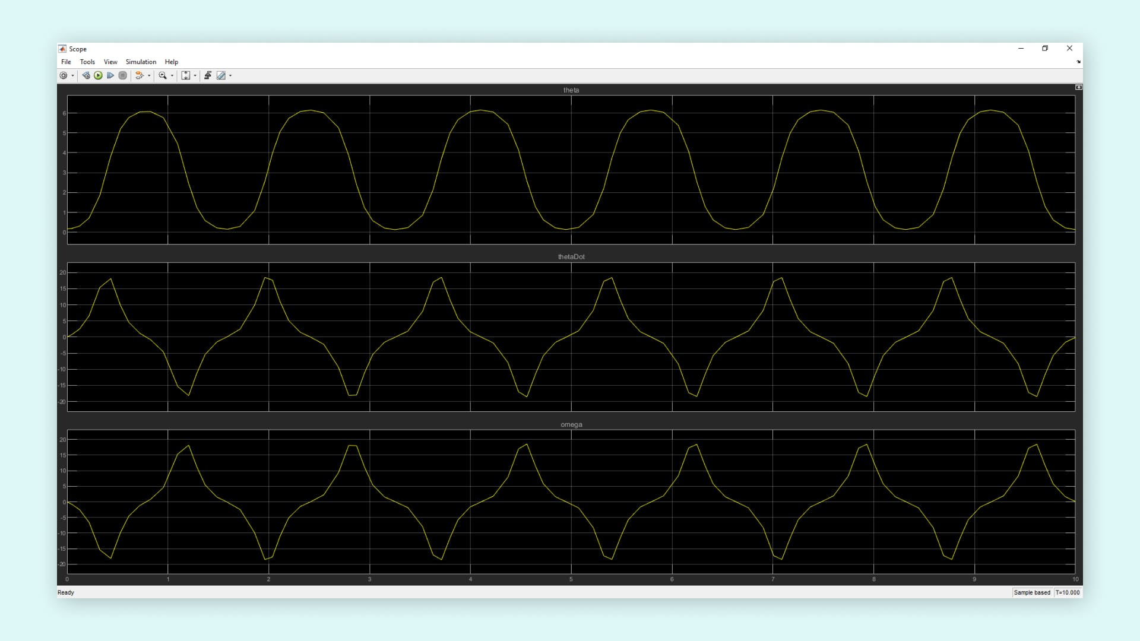Expand the Zoom tool dropdown arrow

click(172, 75)
